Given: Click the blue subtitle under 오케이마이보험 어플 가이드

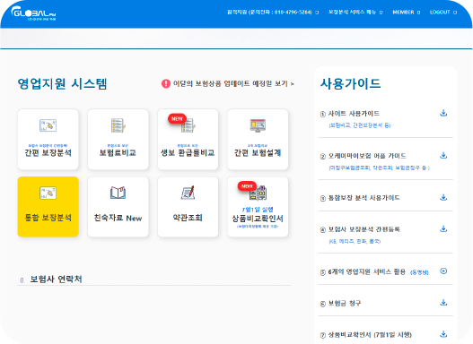Looking at the screenshot, I should click(379, 168).
